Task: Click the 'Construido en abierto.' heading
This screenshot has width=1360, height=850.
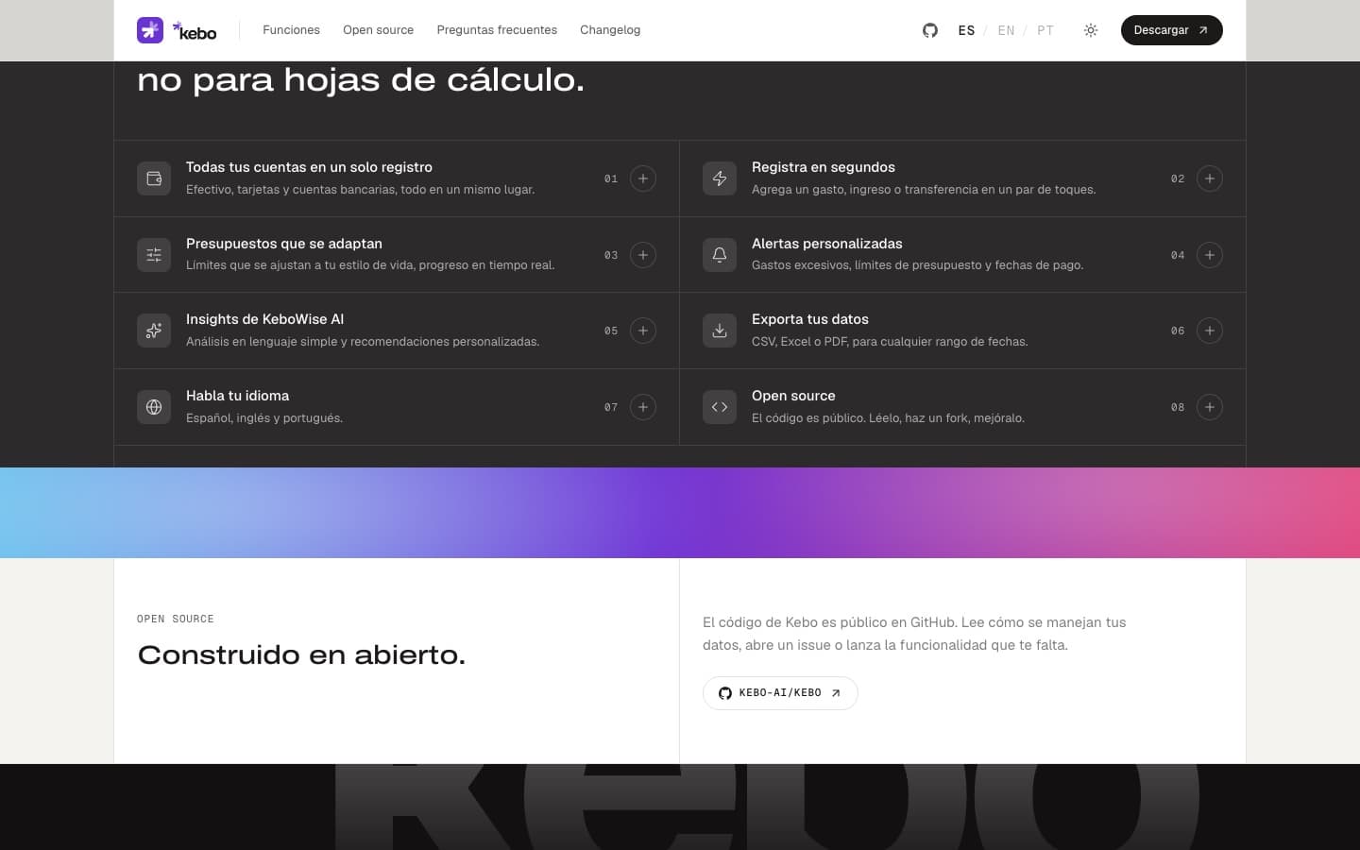Action: (301, 654)
